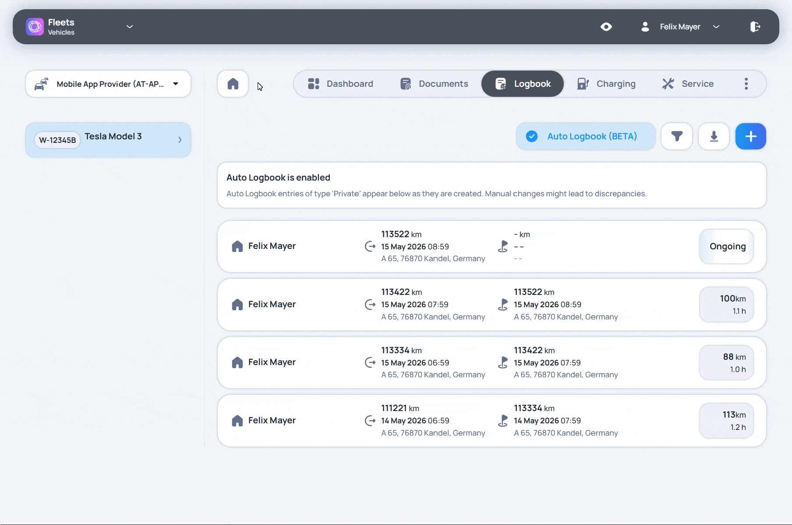Click departure icon of trip starting 113522 km
The height and width of the screenshot is (525, 792).
click(x=370, y=246)
